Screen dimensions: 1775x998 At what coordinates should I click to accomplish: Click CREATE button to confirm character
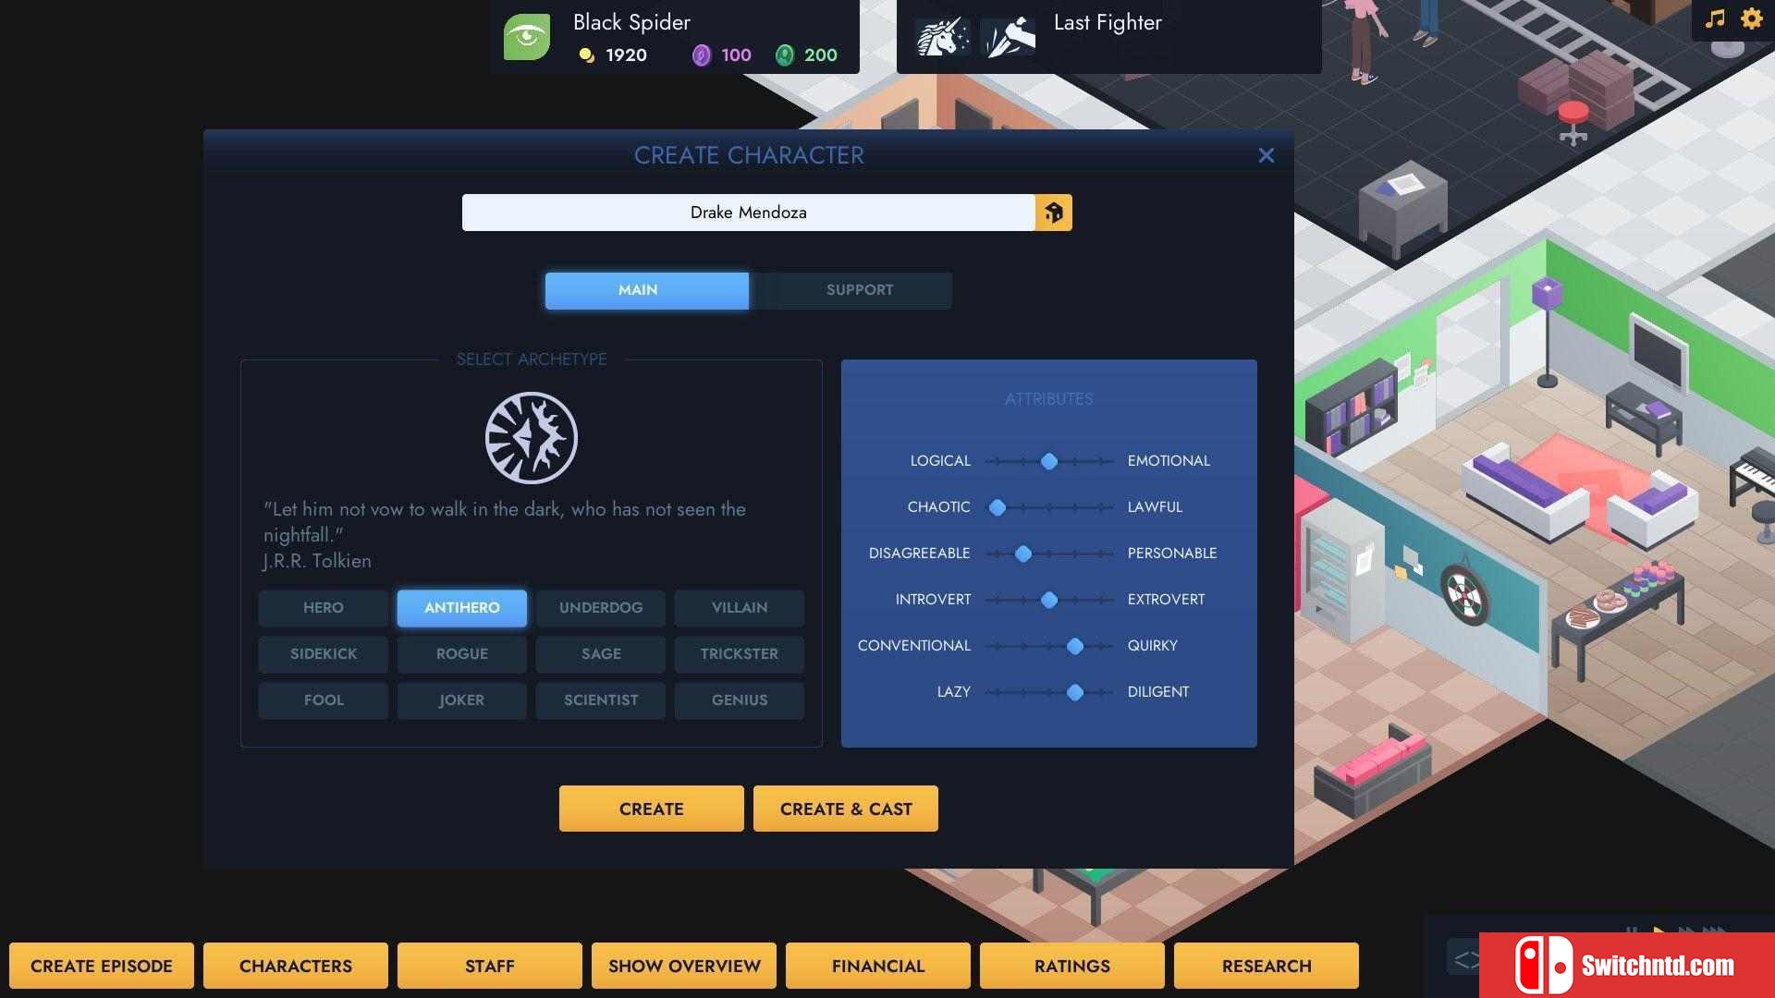pos(651,809)
